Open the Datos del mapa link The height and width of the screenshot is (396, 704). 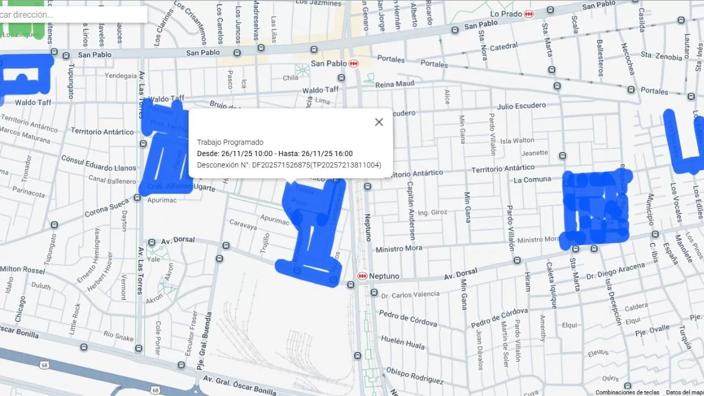pos(684,392)
